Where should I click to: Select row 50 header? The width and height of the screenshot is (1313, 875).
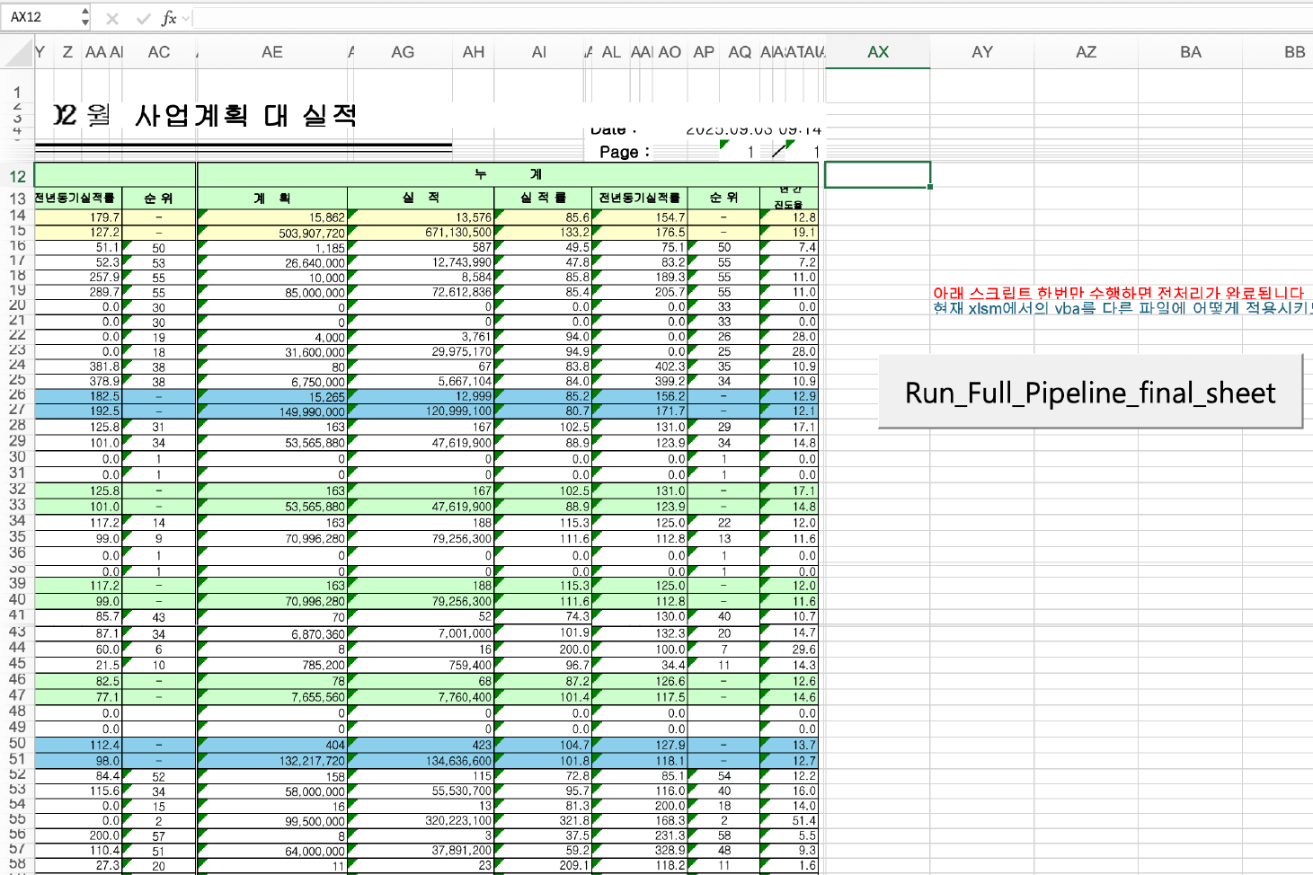(17, 744)
